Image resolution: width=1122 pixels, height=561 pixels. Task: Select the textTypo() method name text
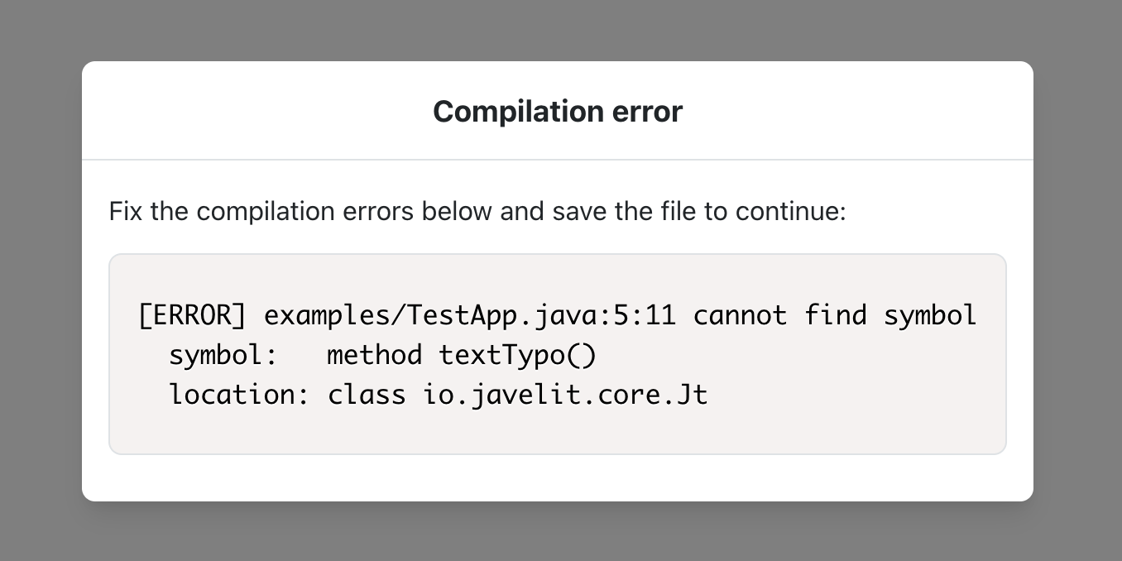pos(516,354)
